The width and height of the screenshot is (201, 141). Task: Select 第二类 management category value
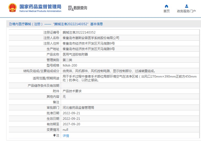click(x=68, y=60)
